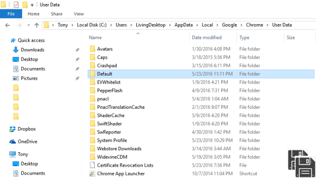Select the EVWhitelist folder
The width and height of the screenshot is (316, 178).
click(109, 82)
